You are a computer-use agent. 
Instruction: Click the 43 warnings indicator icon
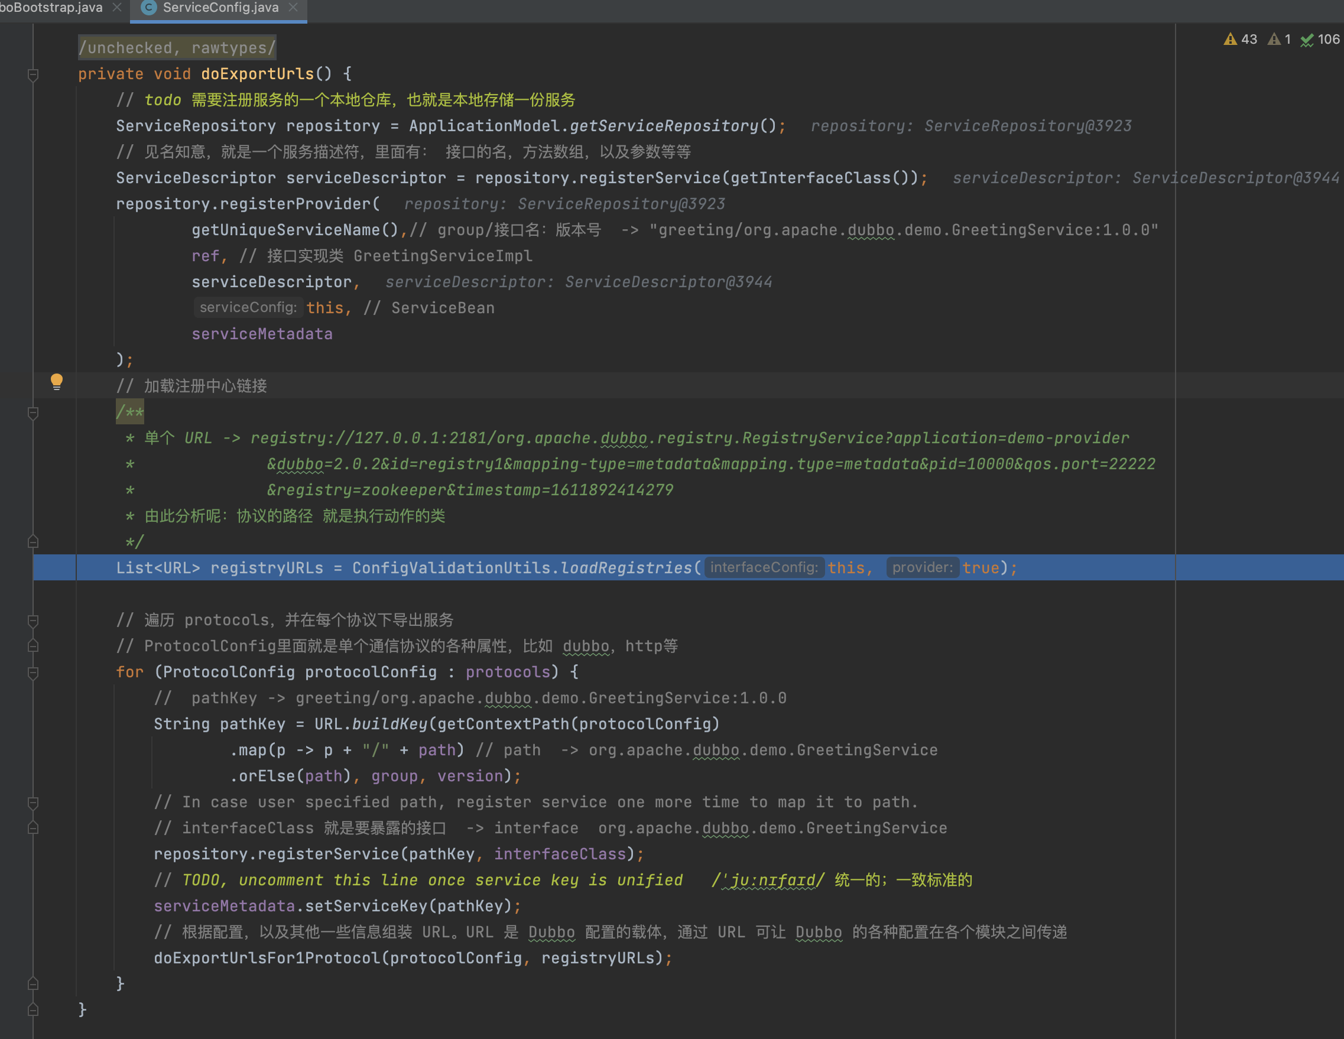[x=1230, y=40]
